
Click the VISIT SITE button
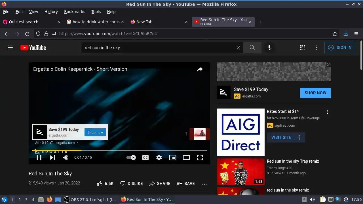[286, 137]
